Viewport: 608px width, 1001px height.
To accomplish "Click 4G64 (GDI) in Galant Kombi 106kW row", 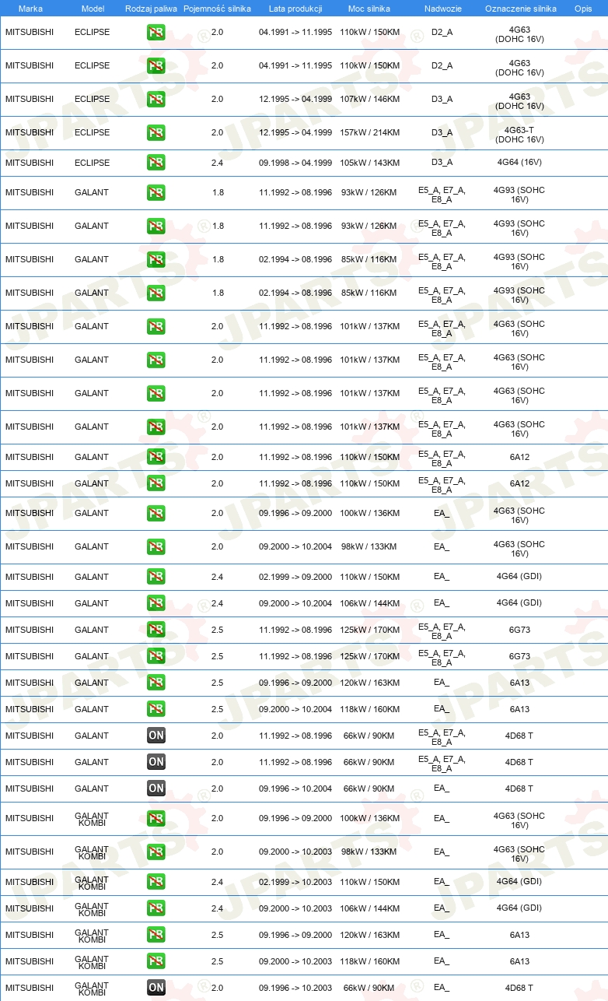I will pos(519,908).
